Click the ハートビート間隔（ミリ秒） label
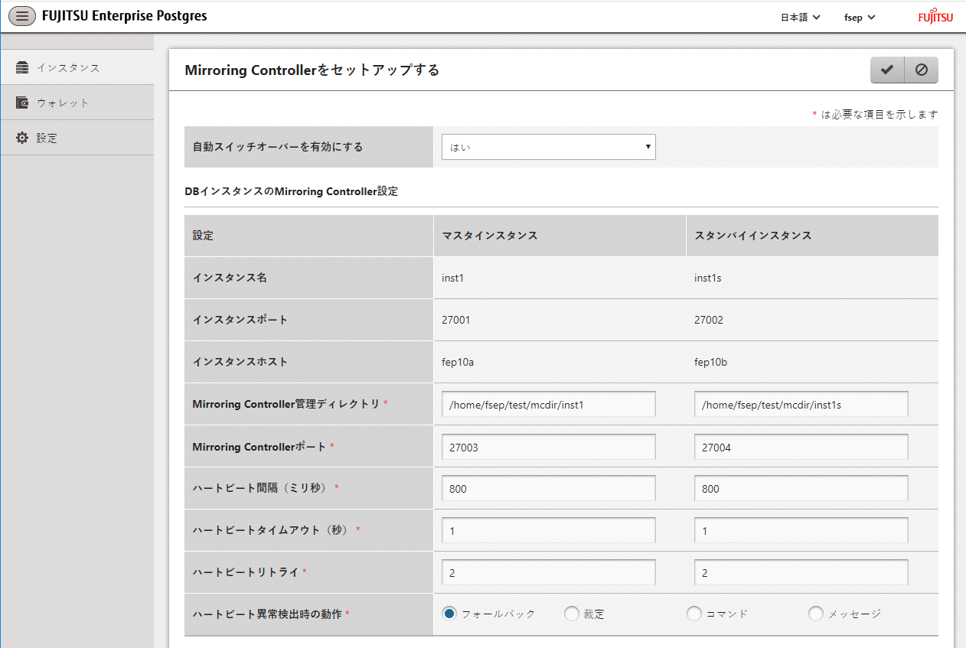966x648 pixels. tap(262, 488)
